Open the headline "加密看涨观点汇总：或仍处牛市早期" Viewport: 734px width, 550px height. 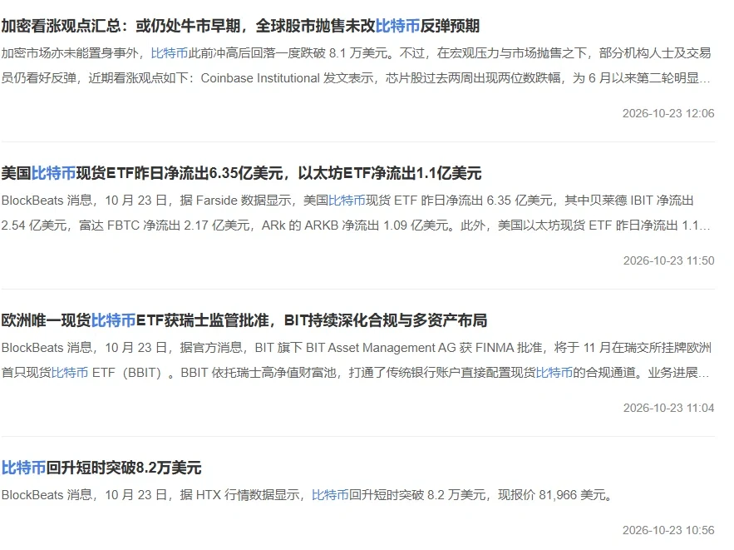click(x=240, y=26)
